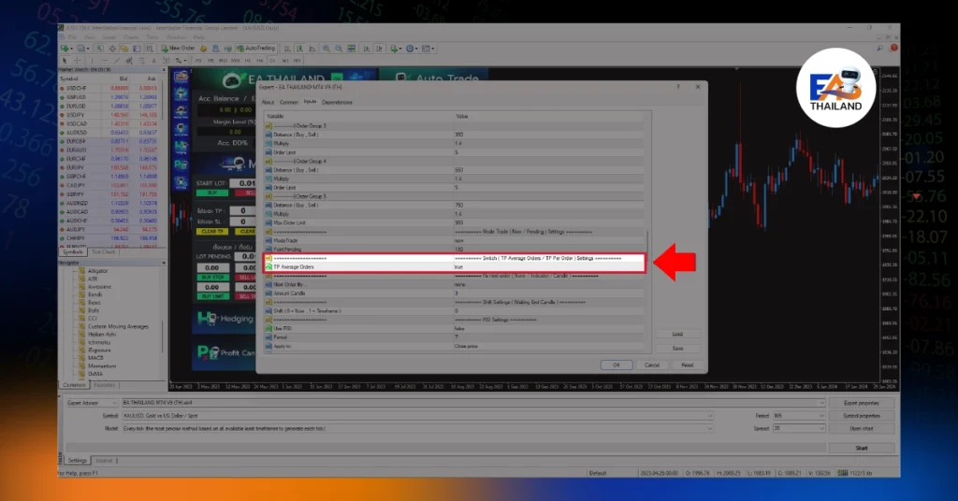
Task: Click the Reset button in Expert dialog
Action: tap(686, 365)
